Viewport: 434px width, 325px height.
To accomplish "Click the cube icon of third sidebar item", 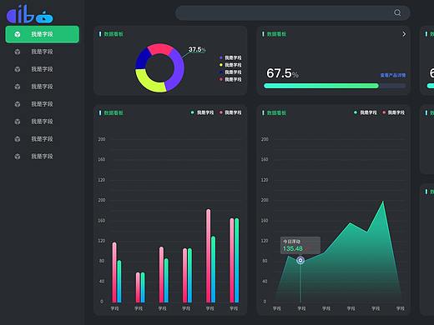I will [x=18, y=69].
